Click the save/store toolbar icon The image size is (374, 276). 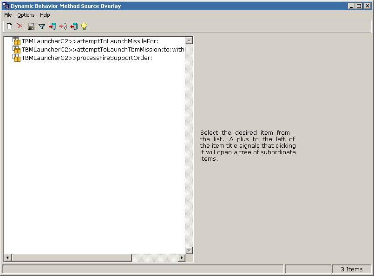(x=31, y=26)
